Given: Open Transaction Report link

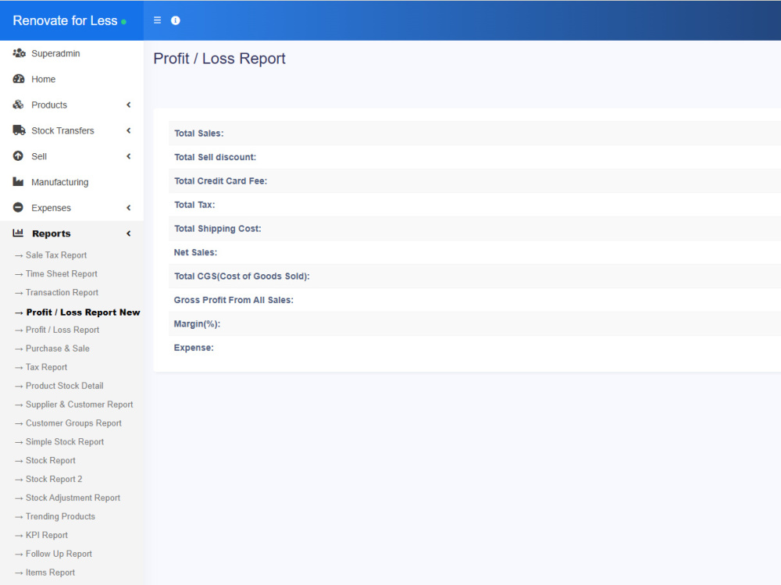Looking at the screenshot, I should coord(62,292).
